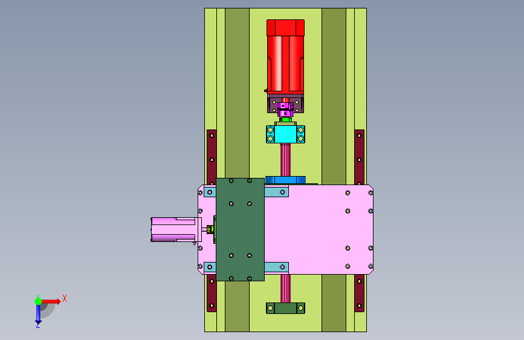Select the green bottom bearing support block
The image size is (524, 340).
click(285, 308)
